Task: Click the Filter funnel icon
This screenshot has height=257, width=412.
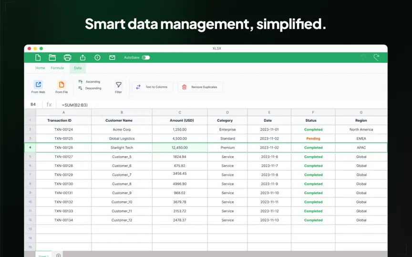Action: point(119,85)
